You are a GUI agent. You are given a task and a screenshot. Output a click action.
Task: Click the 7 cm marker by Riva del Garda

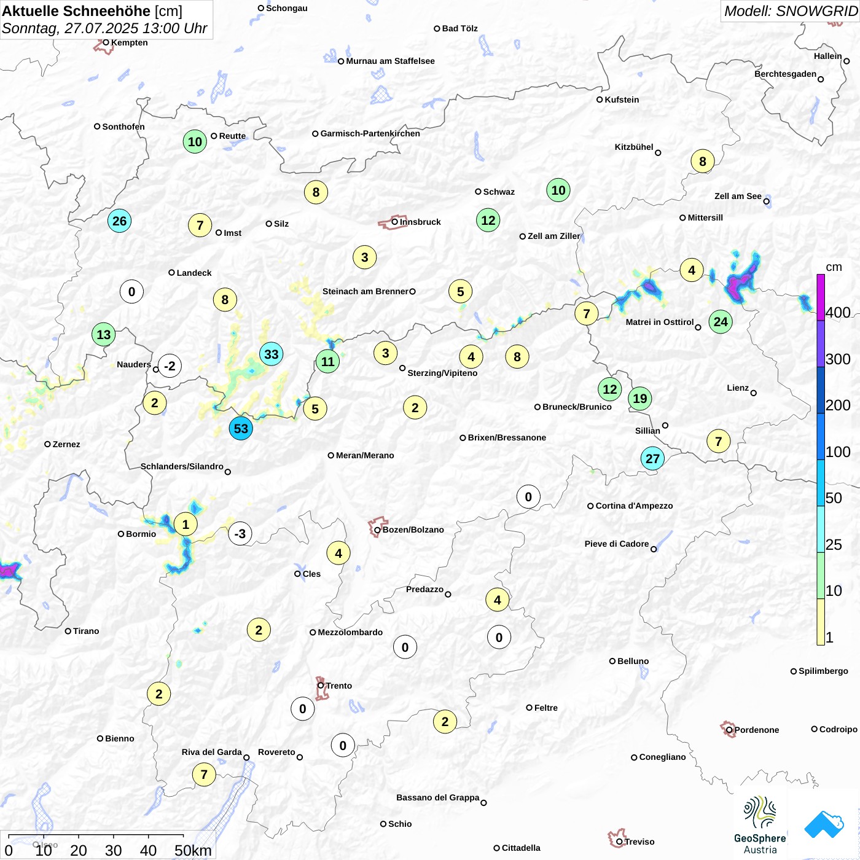[x=204, y=775]
